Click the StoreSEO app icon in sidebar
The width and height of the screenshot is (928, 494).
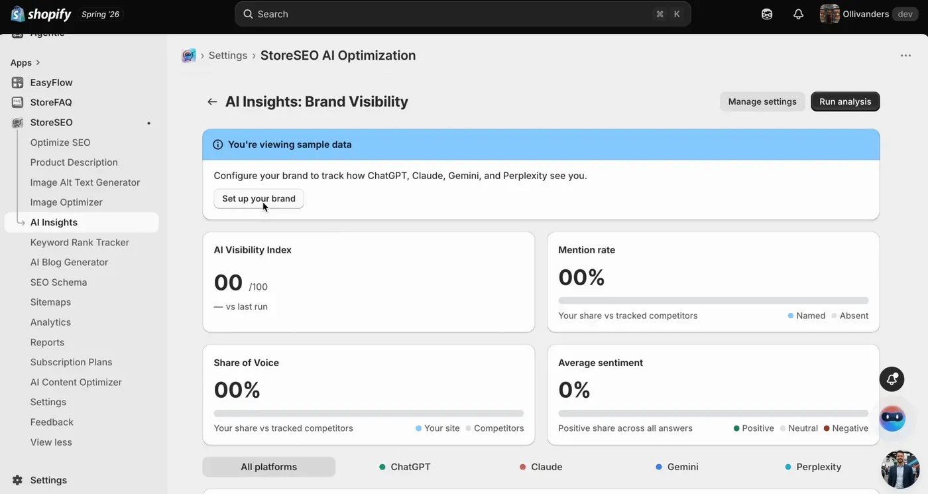[x=17, y=123]
